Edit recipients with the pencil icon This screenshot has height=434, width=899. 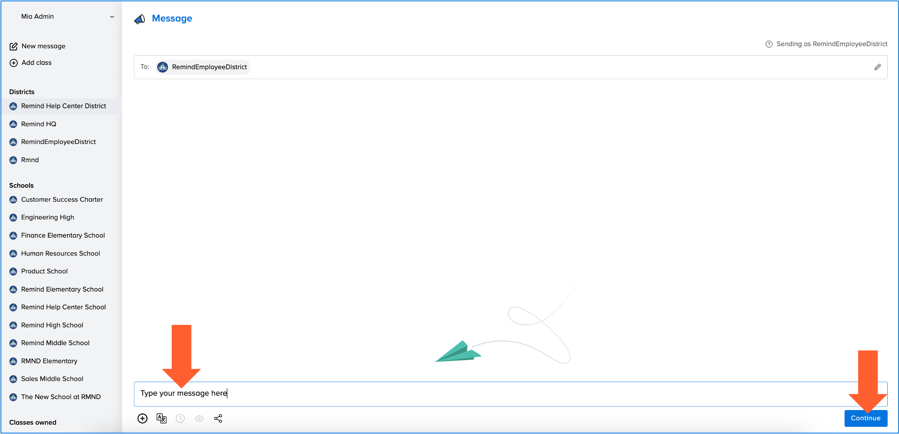point(877,67)
